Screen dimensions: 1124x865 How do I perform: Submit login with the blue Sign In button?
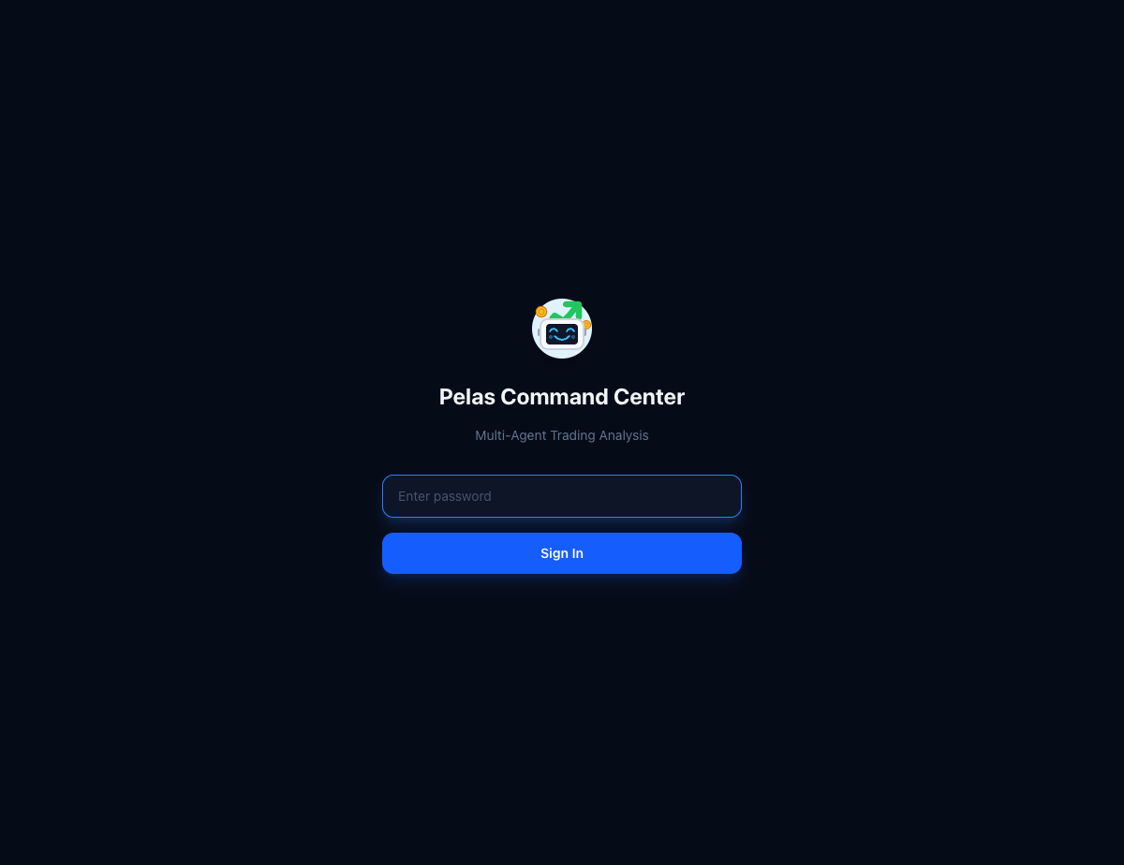562,553
